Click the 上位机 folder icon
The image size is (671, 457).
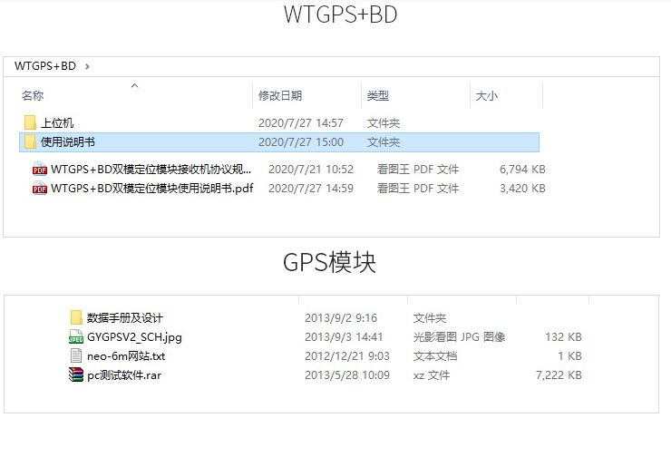(30, 122)
